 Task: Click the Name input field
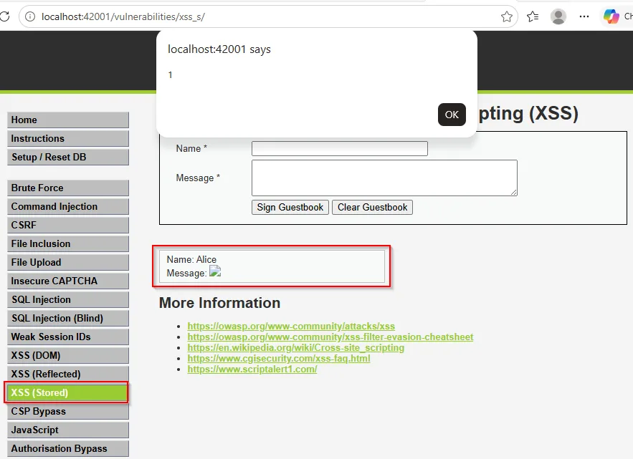[340, 148]
